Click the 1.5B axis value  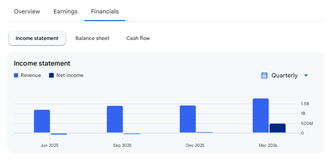tap(305, 104)
